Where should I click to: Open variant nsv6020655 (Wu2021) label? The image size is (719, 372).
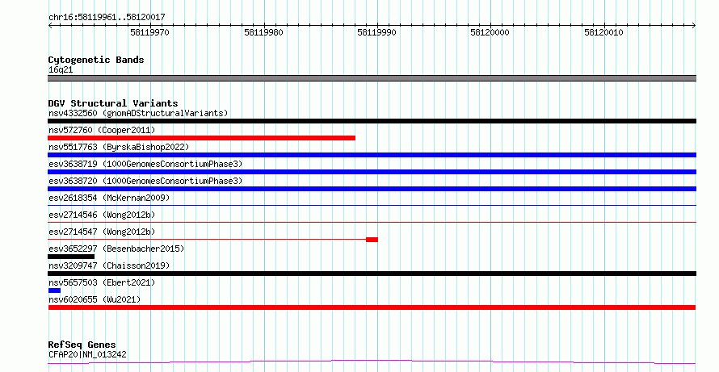pos(95,299)
